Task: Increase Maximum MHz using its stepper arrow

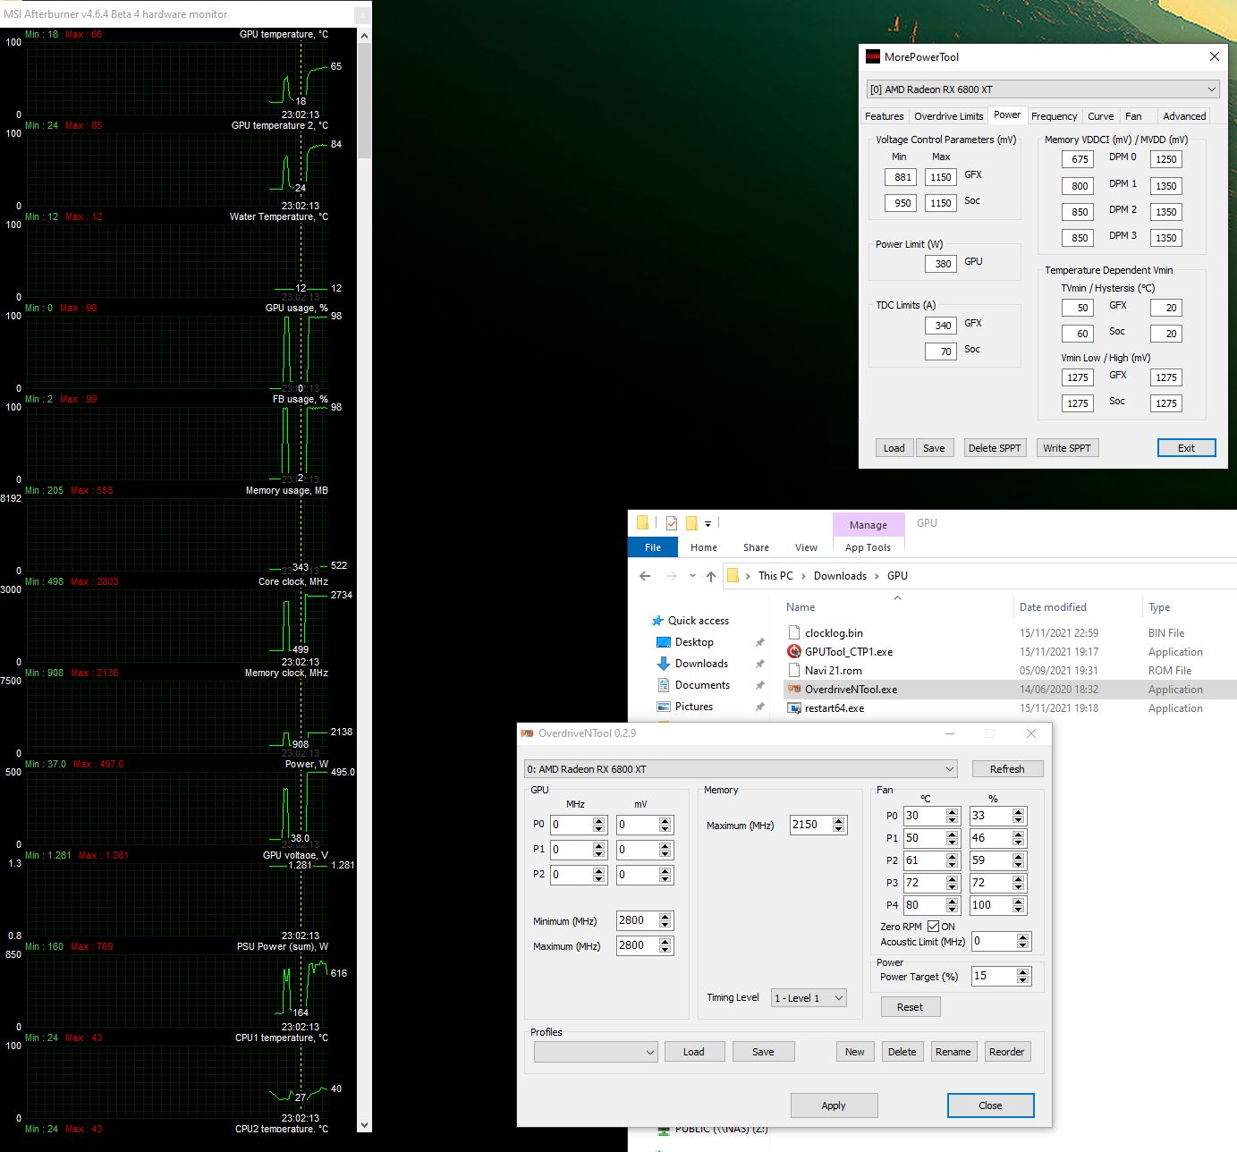Action: (837, 820)
